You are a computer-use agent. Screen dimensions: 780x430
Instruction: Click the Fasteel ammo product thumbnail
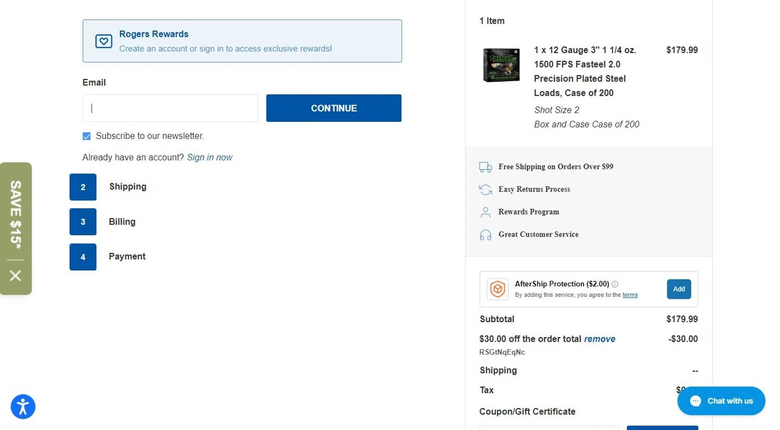[501, 65]
